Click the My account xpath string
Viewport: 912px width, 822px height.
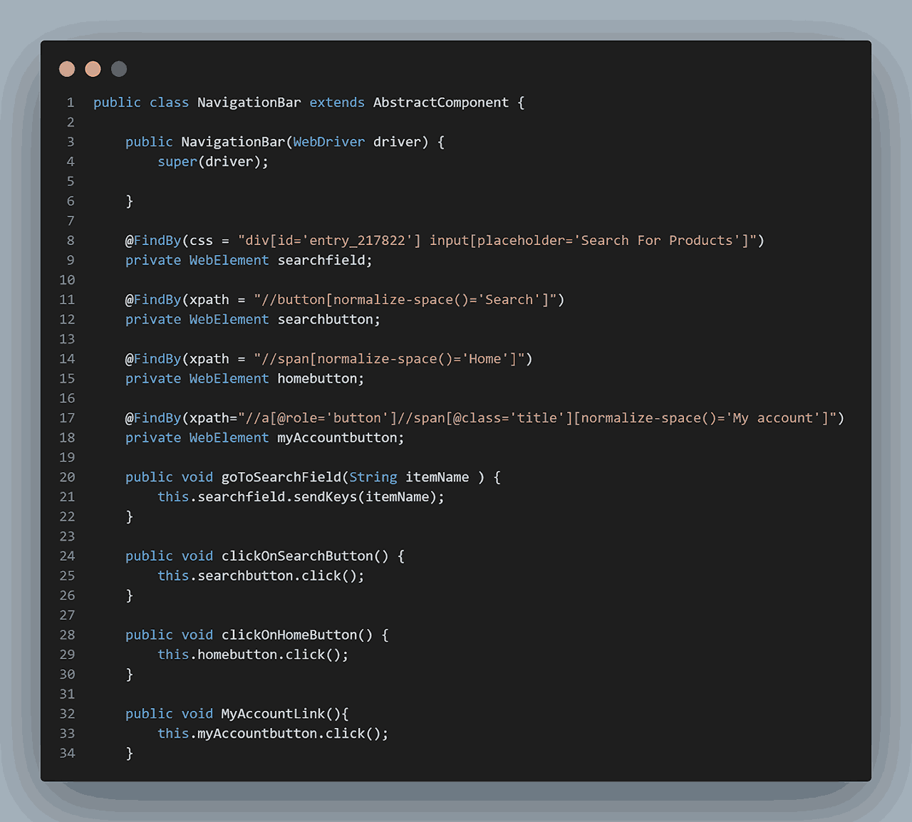pyautogui.click(x=537, y=418)
